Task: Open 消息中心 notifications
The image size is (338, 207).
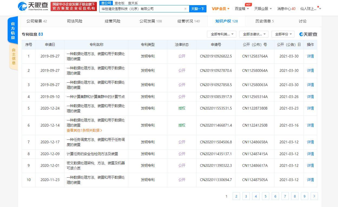Action: 286,9
